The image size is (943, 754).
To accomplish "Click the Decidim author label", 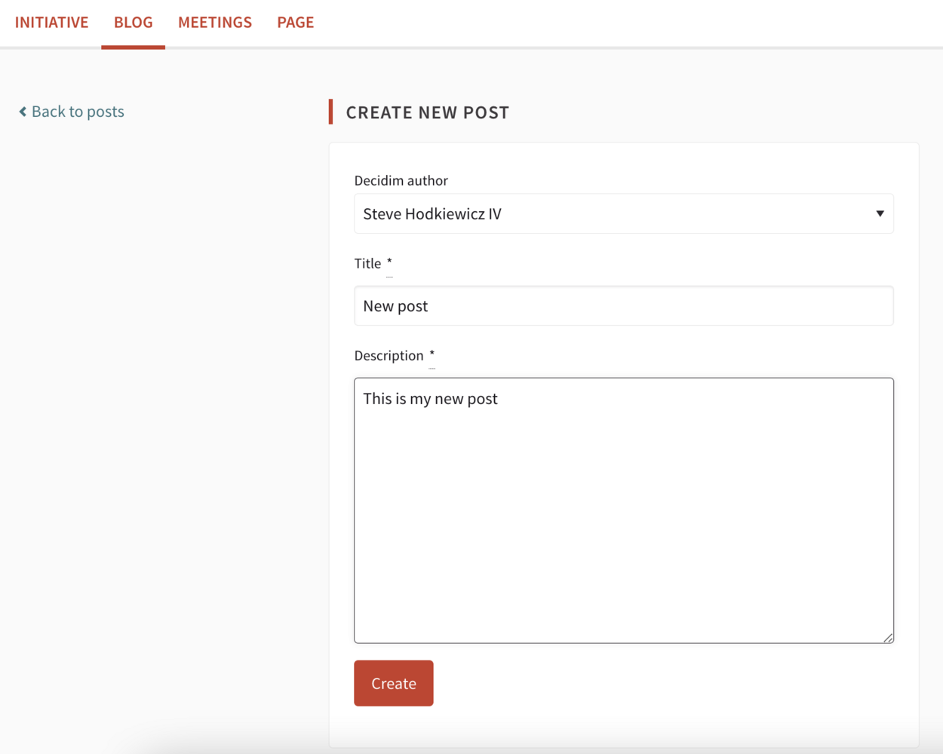I will pyautogui.click(x=401, y=180).
